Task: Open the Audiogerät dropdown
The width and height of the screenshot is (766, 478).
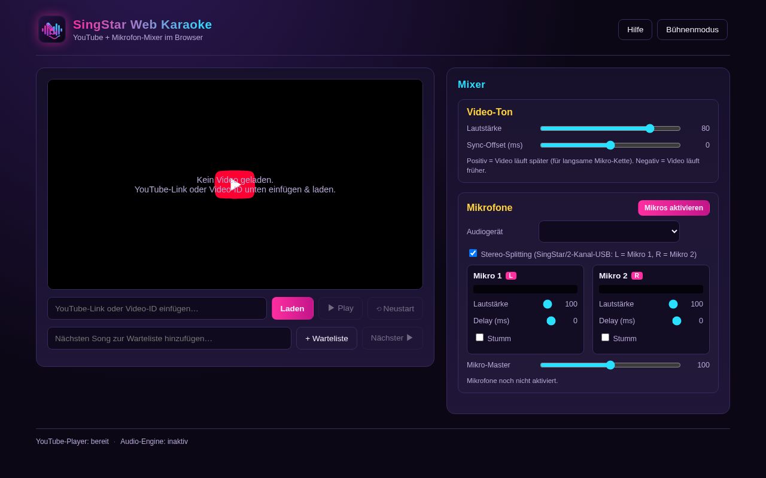Action: point(609,232)
